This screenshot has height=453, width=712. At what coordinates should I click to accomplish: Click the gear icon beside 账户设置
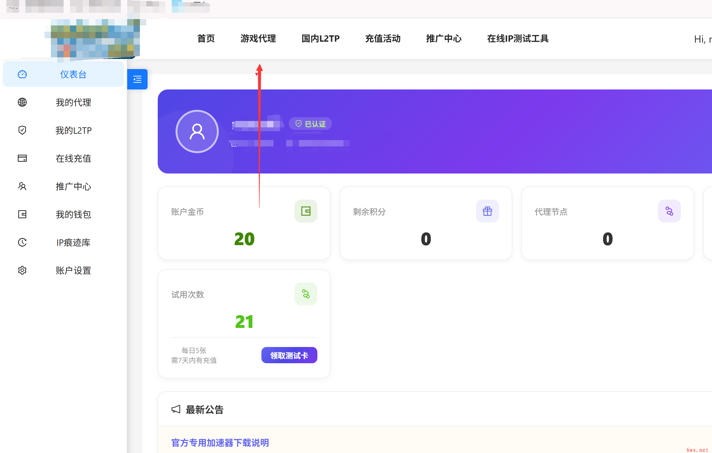tap(22, 270)
